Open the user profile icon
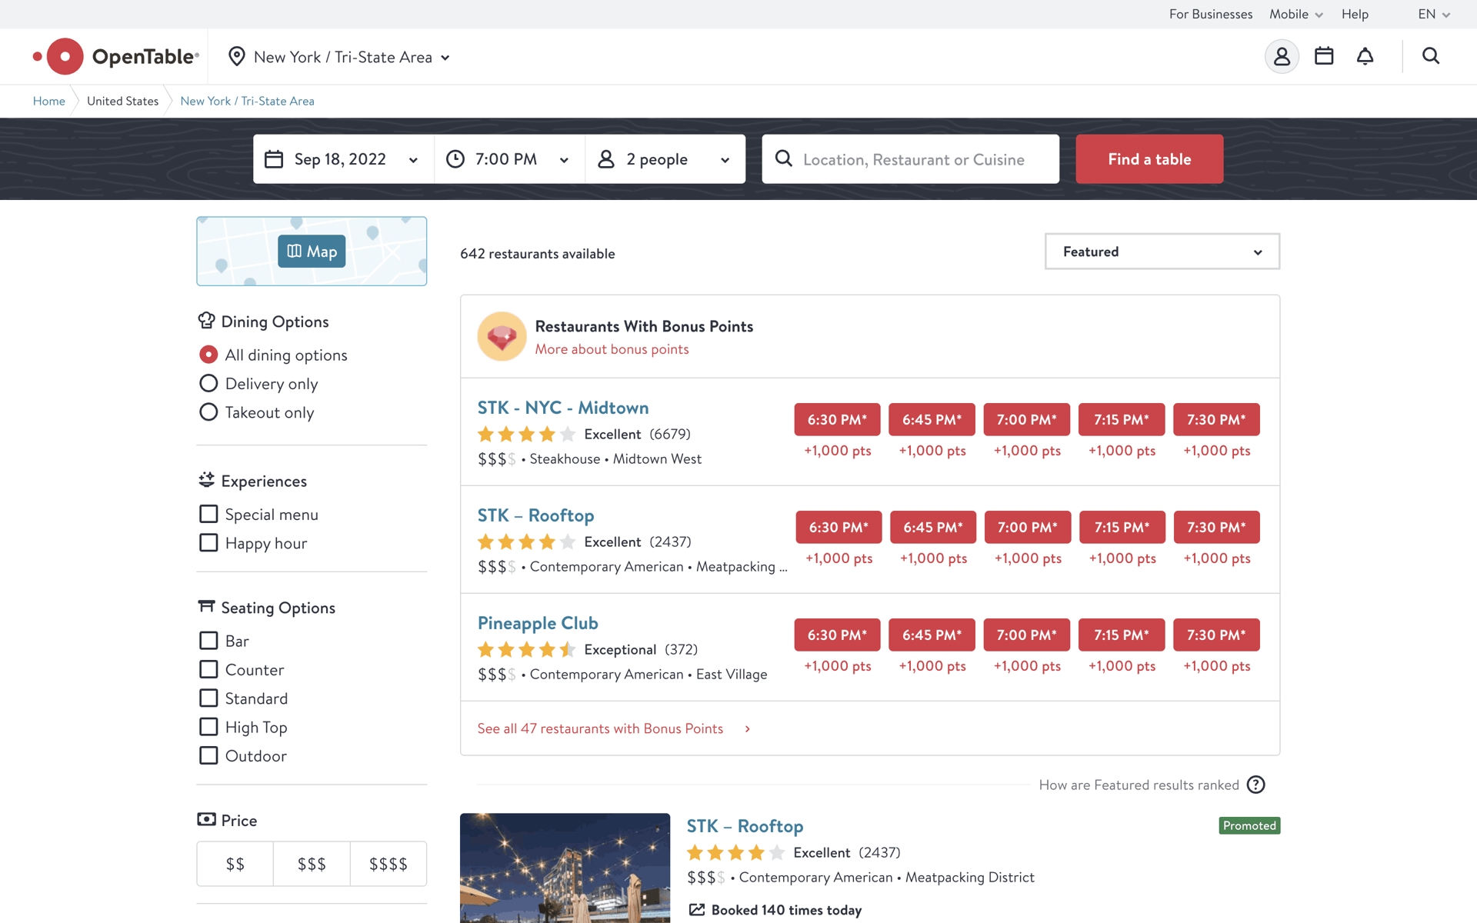 click(x=1282, y=56)
